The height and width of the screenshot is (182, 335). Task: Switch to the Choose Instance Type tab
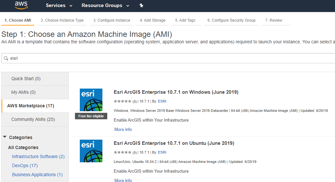pyautogui.click(x=62, y=20)
